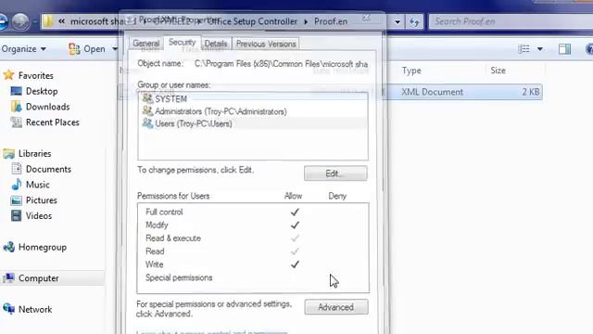Open Libraries in navigation pane

(x=35, y=153)
